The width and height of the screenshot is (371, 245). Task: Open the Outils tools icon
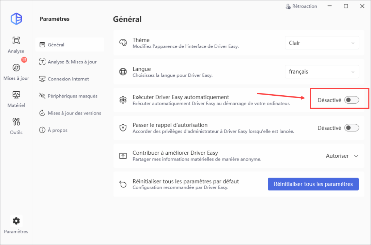[16, 122]
